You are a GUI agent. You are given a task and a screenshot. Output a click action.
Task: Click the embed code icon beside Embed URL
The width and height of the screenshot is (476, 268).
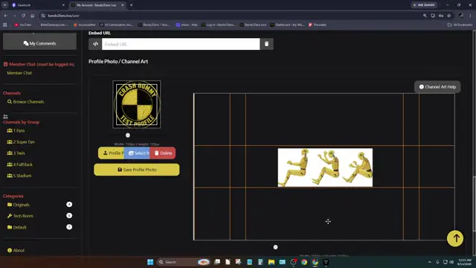click(x=95, y=44)
